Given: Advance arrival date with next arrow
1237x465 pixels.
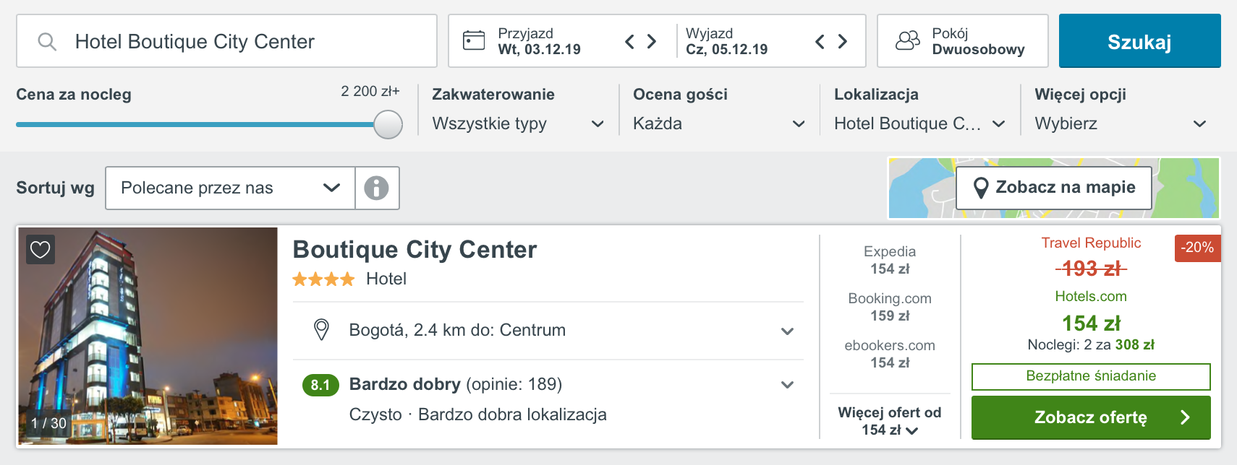Looking at the screenshot, I should [x=652, y=41].
